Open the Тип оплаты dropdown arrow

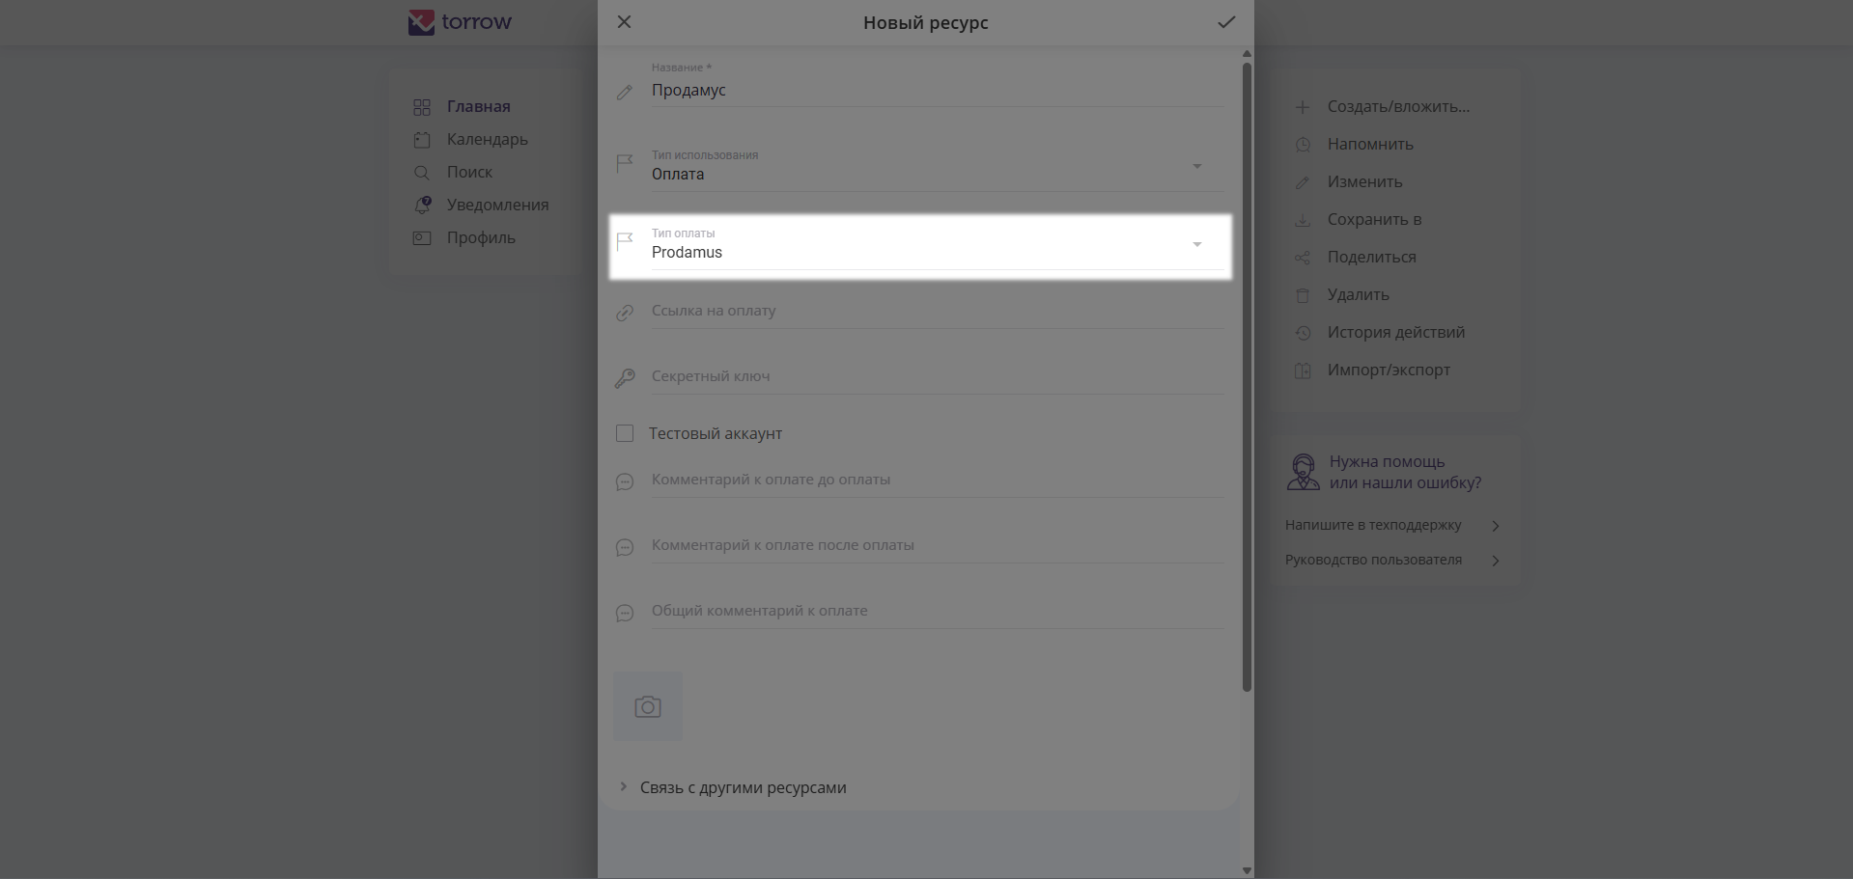point(1196,245)
